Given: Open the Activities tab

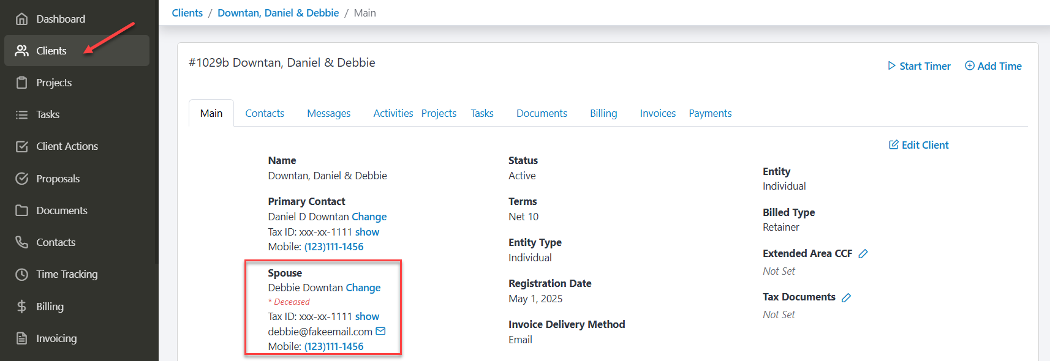Looking at the screenshot, I should coord(393,113).
